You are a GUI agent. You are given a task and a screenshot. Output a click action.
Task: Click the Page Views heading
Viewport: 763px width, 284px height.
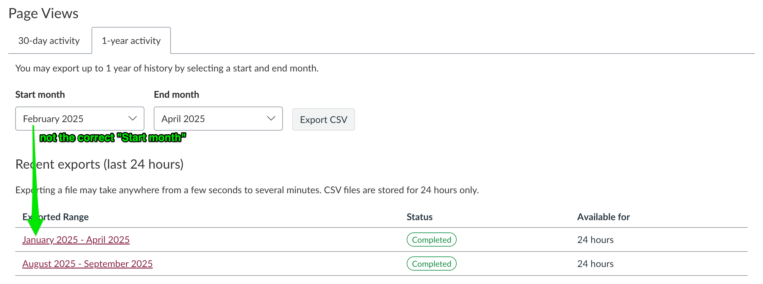tap(43, 13)
